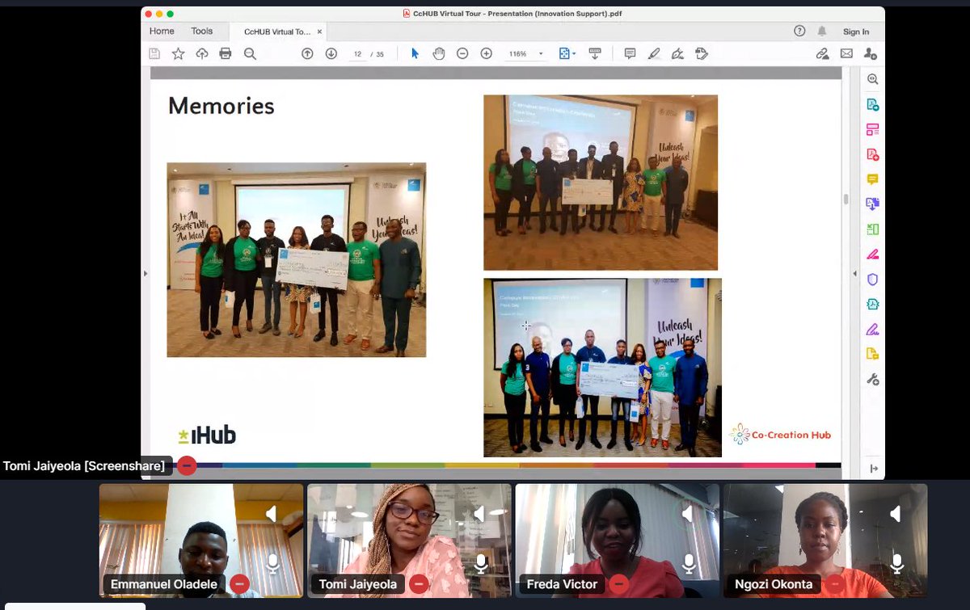Click the page number field showing 12
The image size is (970, 610).
(x=357, y=54)
